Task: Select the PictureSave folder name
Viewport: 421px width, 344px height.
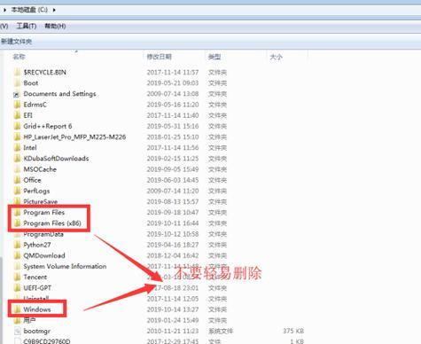Action: coord(41,201)
